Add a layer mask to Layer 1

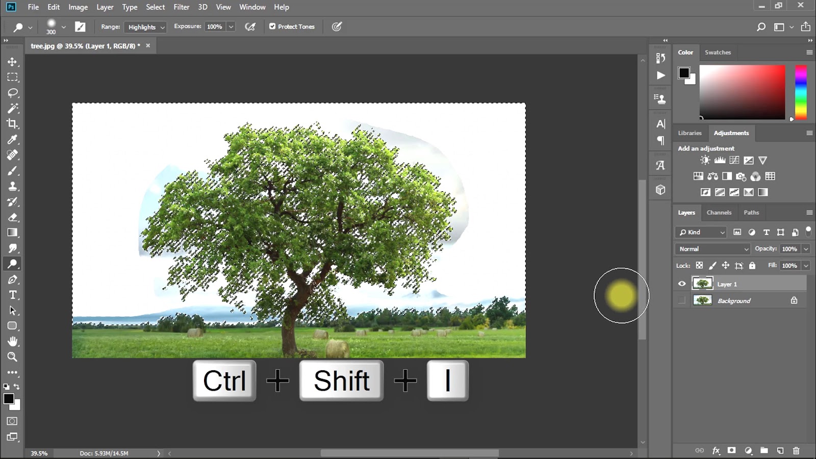731,450
